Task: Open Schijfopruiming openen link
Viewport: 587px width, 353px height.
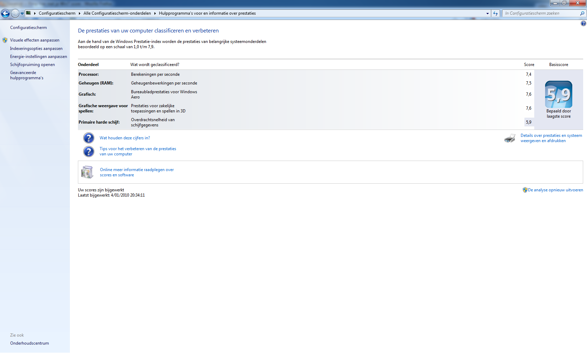Action: pos(32,65)
